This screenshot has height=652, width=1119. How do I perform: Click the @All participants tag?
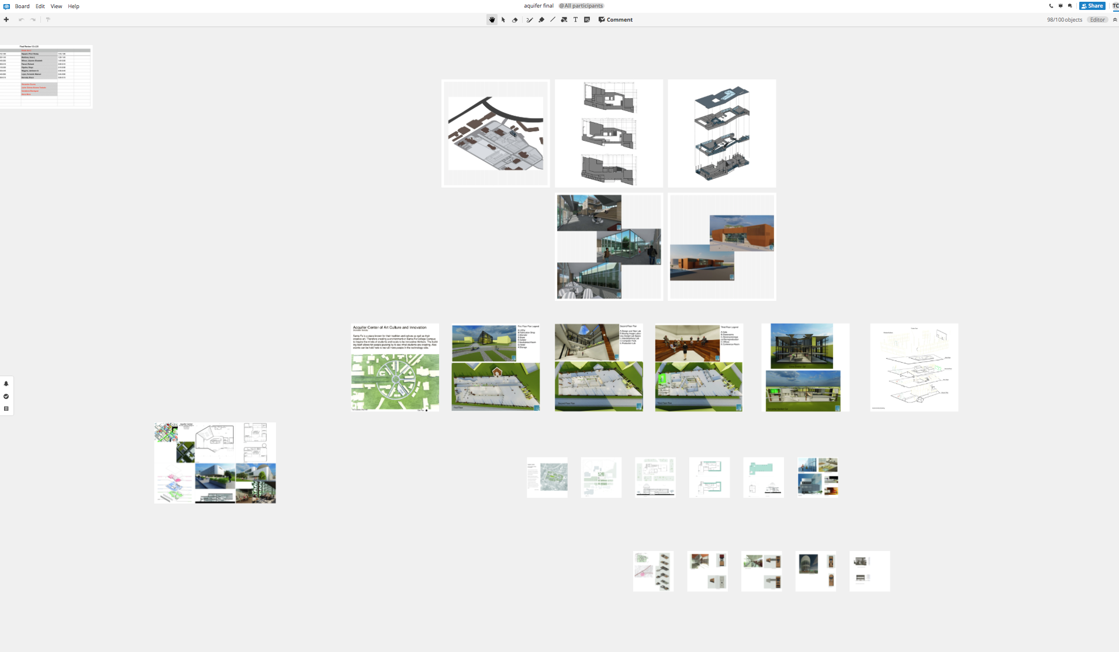pyautogui.click(x=581, y=6)
